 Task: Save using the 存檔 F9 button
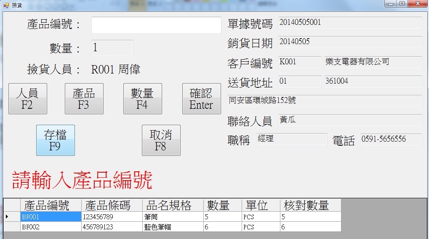pyautogui.click(x=55, y=140)
